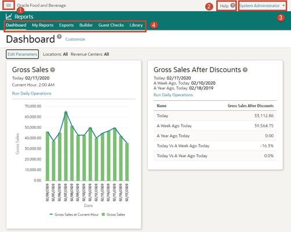
Task: Go to the Builder tab
Action: (x=86, y=25)
